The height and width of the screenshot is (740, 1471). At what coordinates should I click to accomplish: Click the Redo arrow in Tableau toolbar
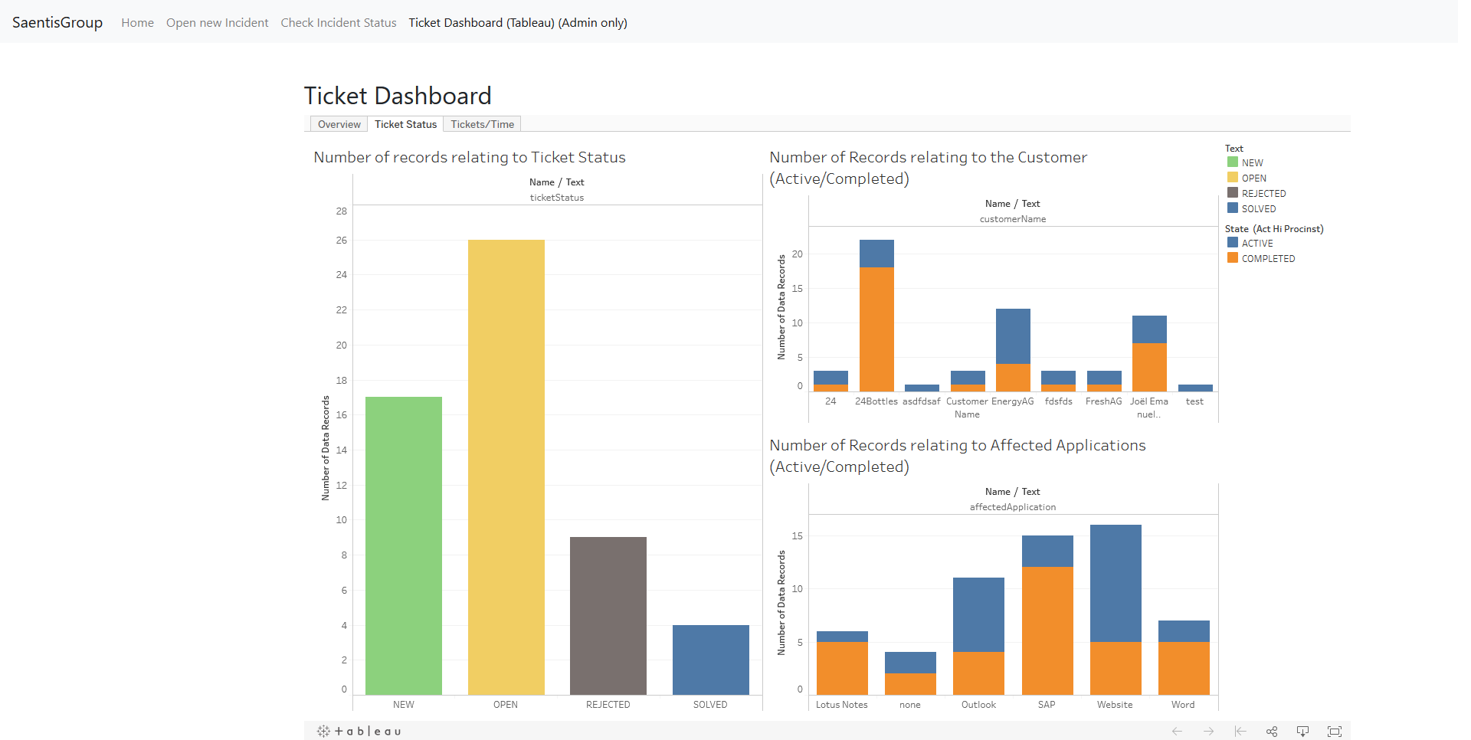(1208, 732)
